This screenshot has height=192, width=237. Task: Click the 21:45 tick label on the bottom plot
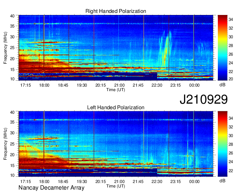pos(138,182)
